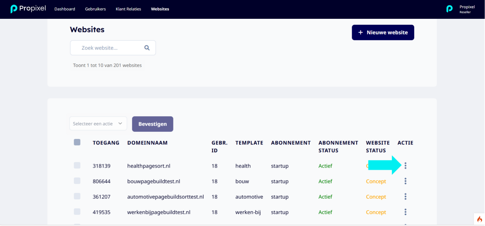Select checkbox for werkenbijpagebuildtest.nl row

click(77, 212)
